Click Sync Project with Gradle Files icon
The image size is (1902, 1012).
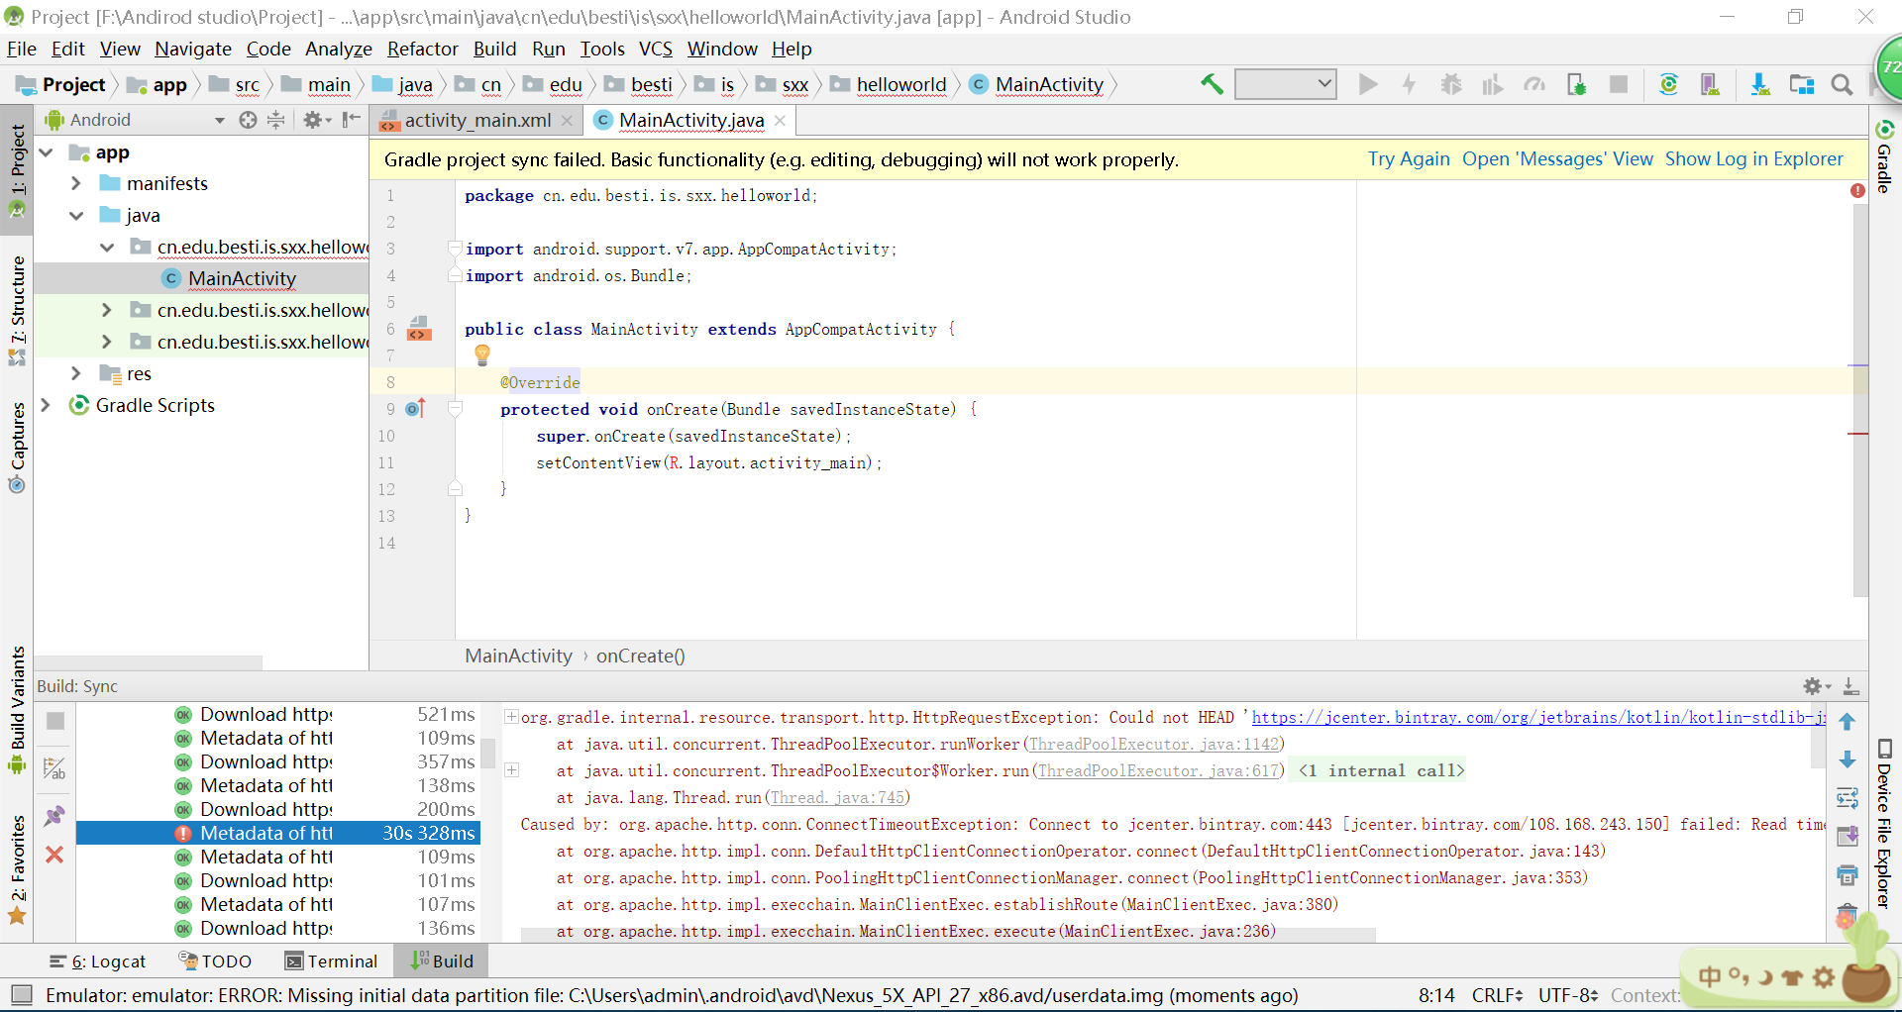[1668, 85]
